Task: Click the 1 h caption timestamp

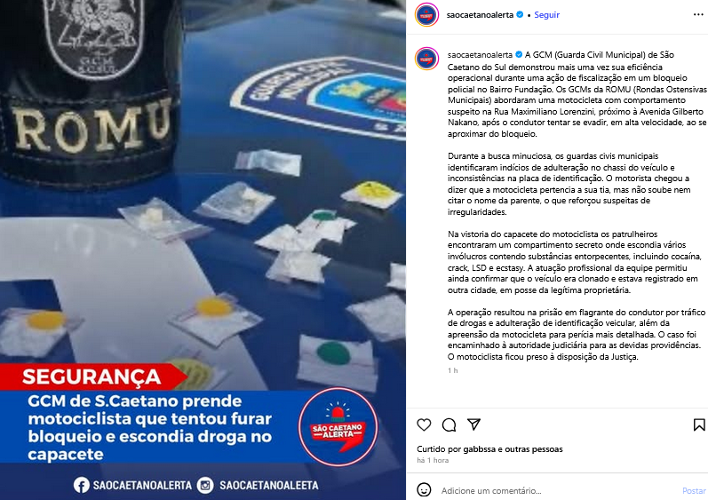Action: point(452,370)
